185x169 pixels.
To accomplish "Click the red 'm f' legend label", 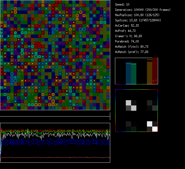I will pyautogui.click(x=155, y=81).
